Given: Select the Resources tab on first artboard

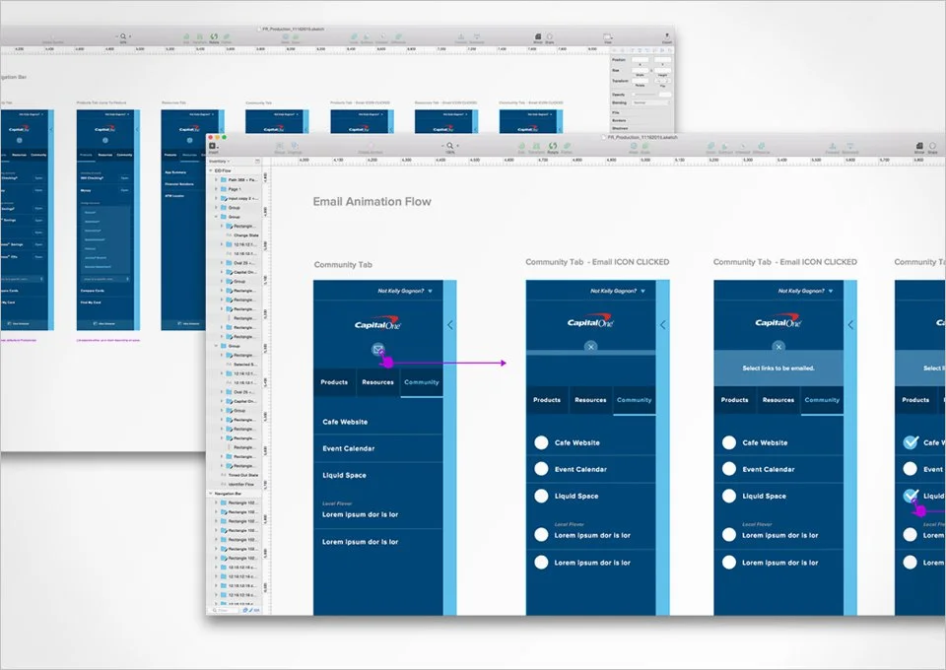Looking at the screenshot, I should coord(377,382).
